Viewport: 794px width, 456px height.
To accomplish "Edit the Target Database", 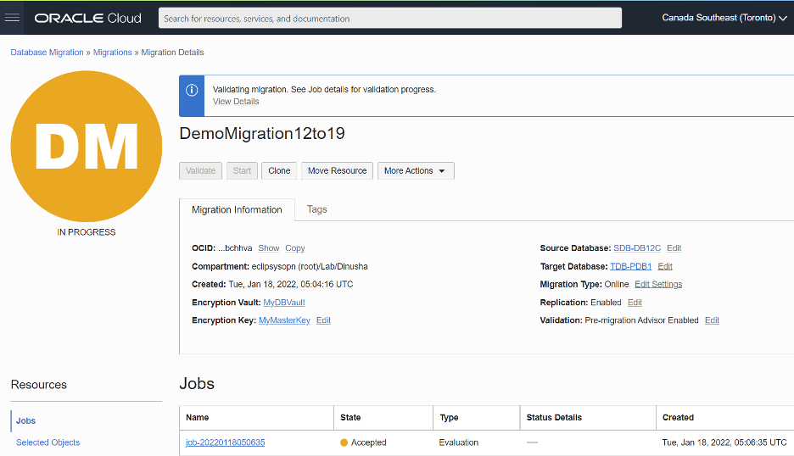I will pyautogui.click(x=665, y=267).
